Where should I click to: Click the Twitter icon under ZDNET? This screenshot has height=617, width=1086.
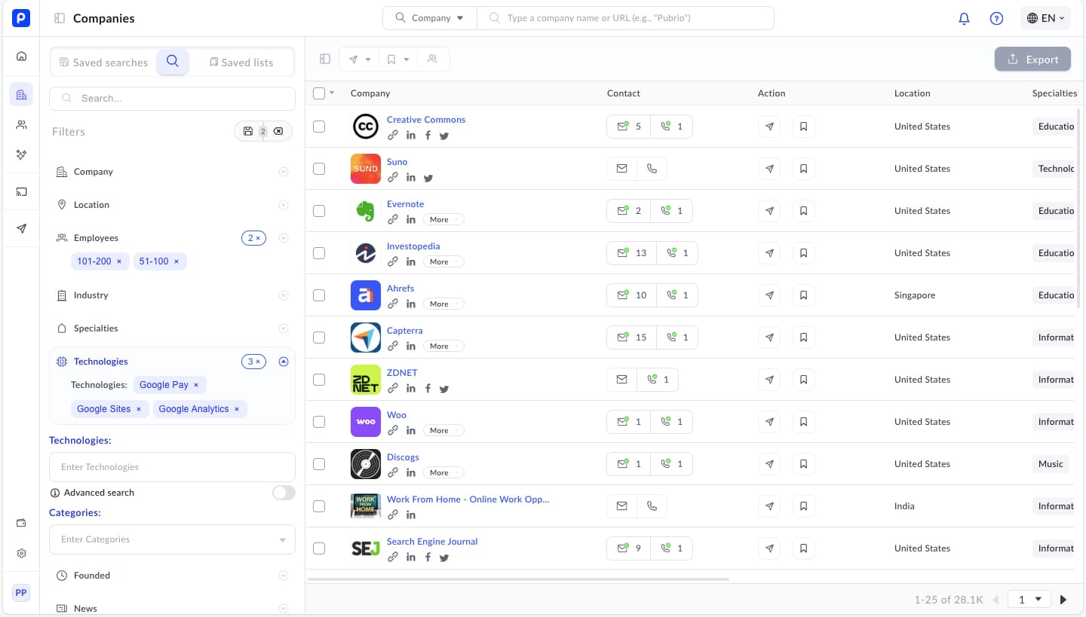444,389
